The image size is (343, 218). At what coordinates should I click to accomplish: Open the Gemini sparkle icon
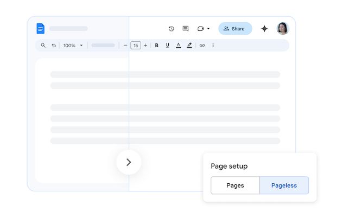click(x=264, y=29)
